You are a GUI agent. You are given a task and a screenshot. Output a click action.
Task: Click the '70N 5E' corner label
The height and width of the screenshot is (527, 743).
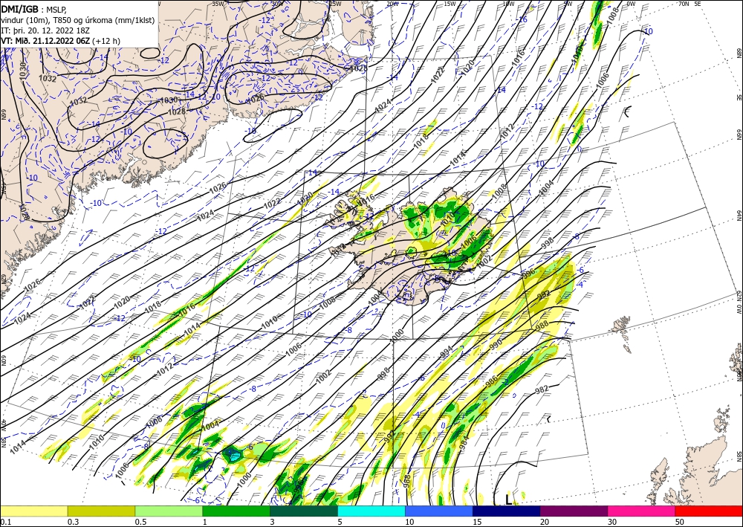[x=690, y=4]
